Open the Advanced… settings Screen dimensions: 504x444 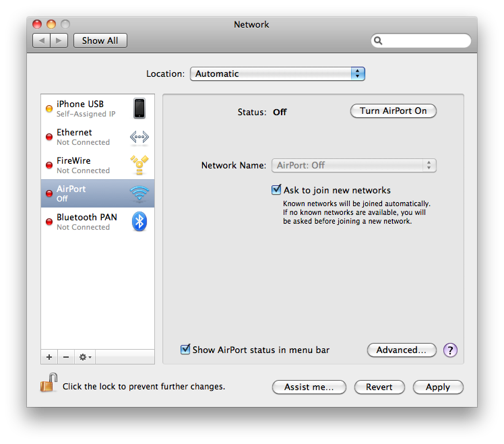pos(402,350)
